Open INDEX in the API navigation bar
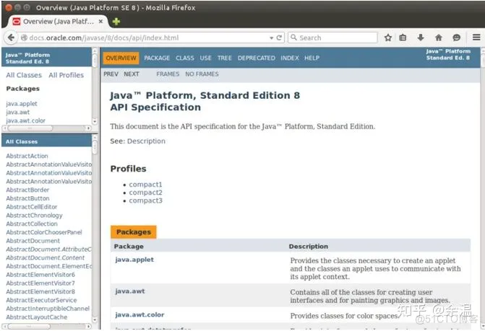The image size is (485, 331). [x=290, y=58]
